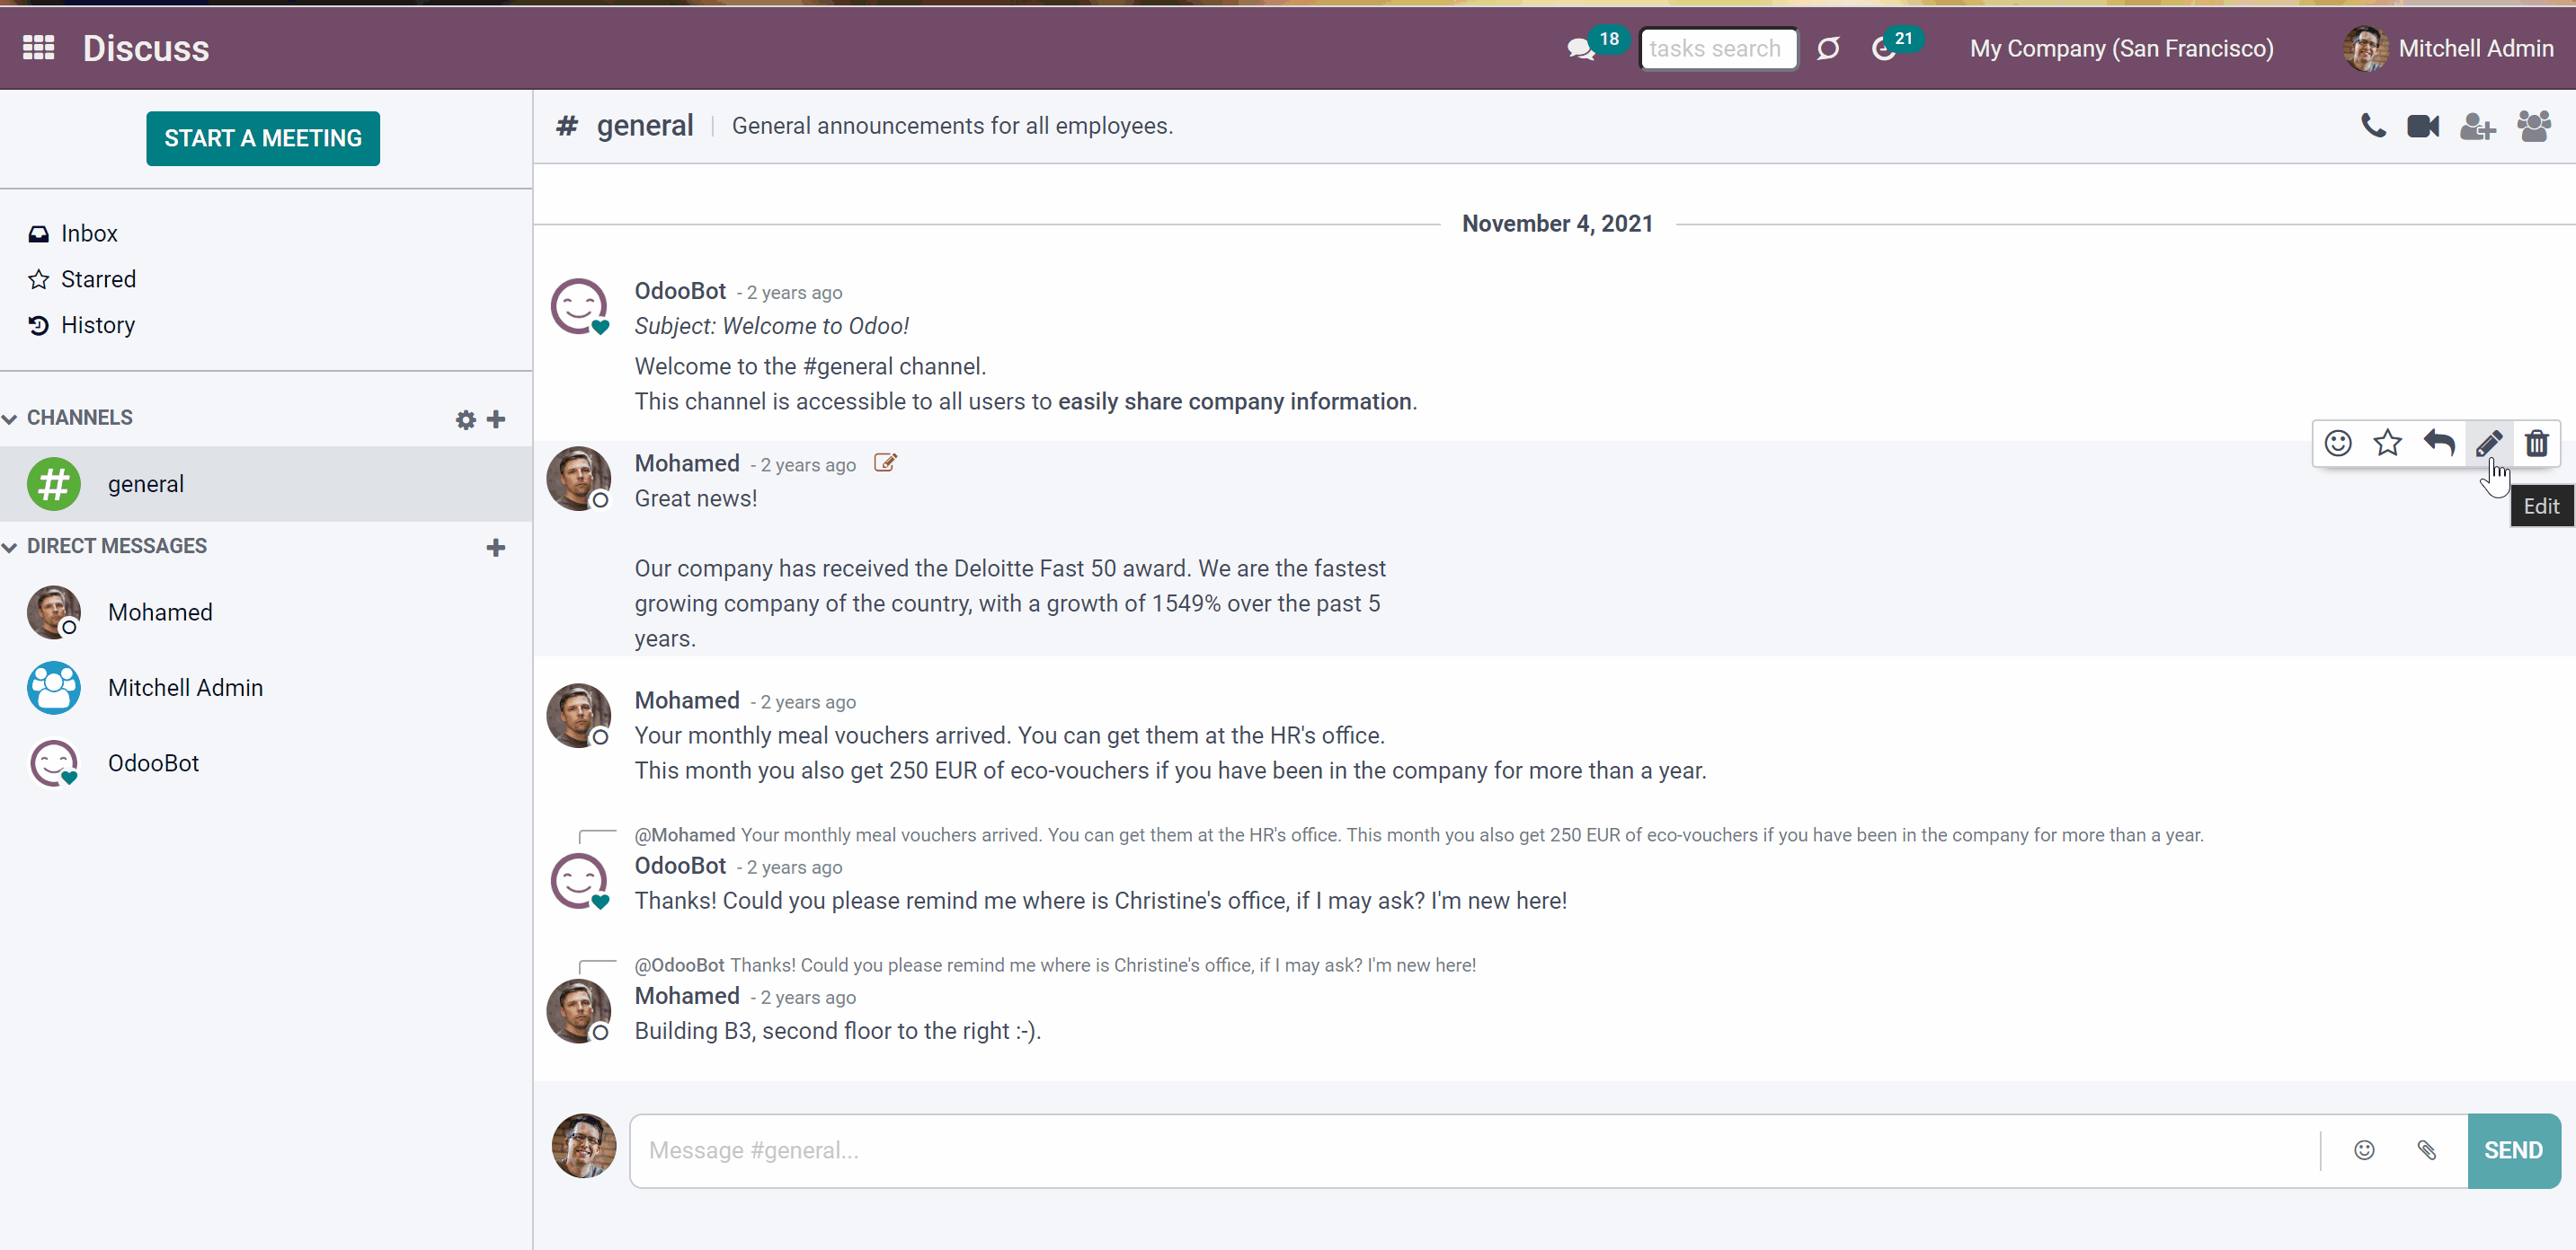Delete the Great news message

coord(2537,443)
